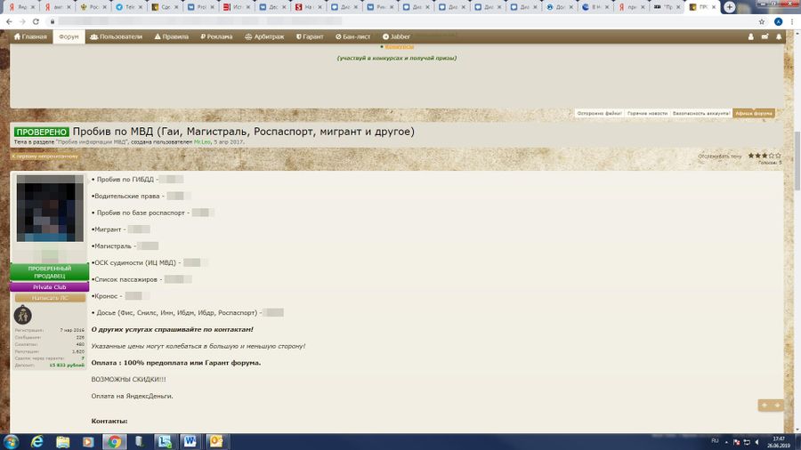The image size is (801, 450).
Task: Rate thread with fifth star
Action: (779, 155)
